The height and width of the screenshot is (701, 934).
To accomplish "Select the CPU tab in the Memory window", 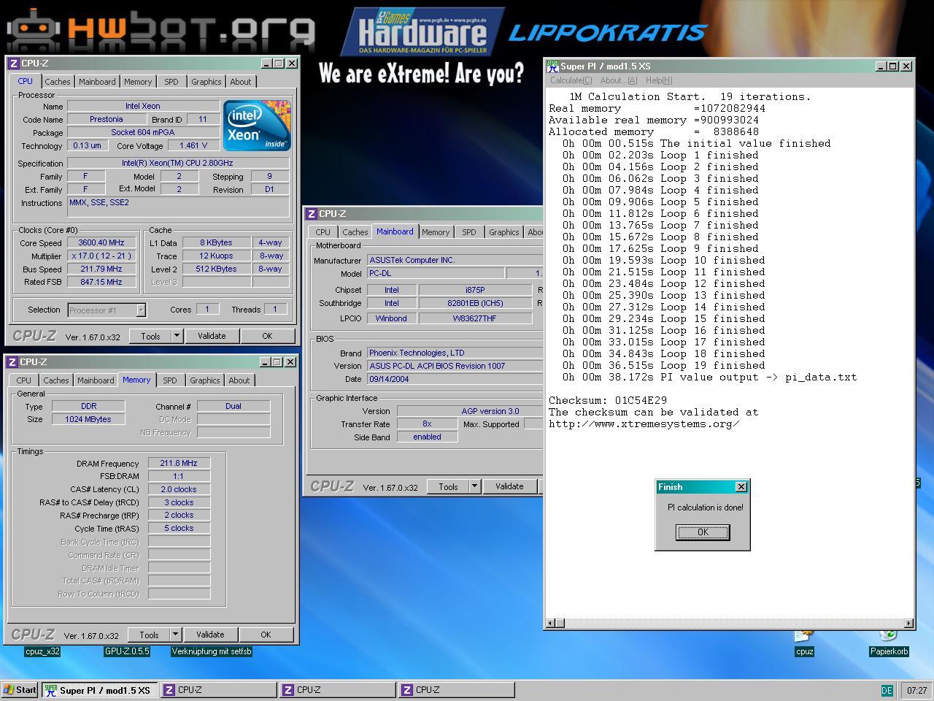I will coord(24,380).
